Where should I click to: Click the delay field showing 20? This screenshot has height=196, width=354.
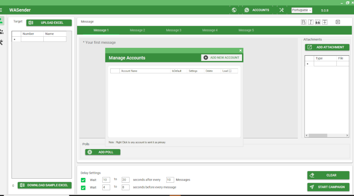[126, 180]
